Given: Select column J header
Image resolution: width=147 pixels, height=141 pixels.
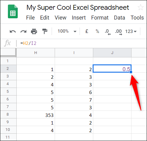Looking at the screenshot, I should pos(112,53).
